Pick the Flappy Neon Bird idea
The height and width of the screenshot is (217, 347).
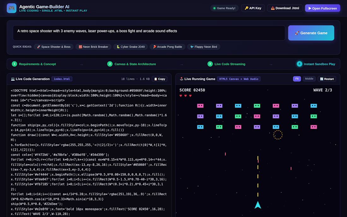(x=203, y=47)
